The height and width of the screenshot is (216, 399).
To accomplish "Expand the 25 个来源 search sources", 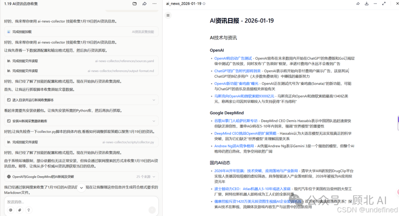I will tap(146, 177).
